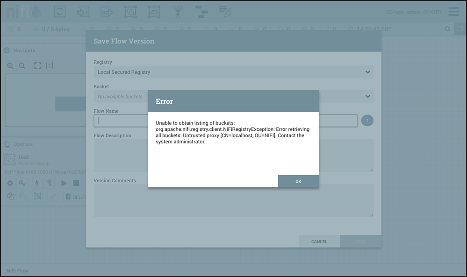The height and width of the screenshot is (277, 467).
Task: Select the Processor icon in the toolbar
Action: [x=59, y=12]
